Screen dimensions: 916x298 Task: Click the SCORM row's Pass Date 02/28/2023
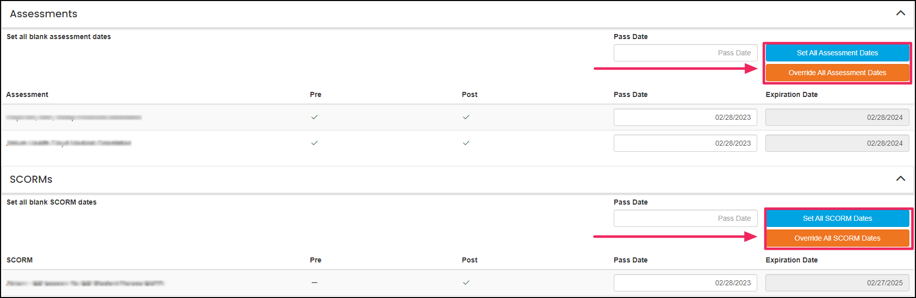685,282
